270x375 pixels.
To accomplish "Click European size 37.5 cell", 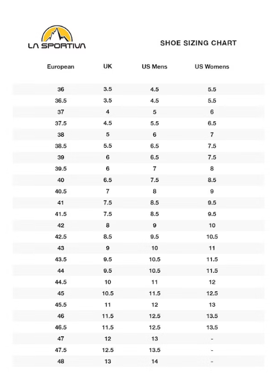I will click(x=60, y=123).
